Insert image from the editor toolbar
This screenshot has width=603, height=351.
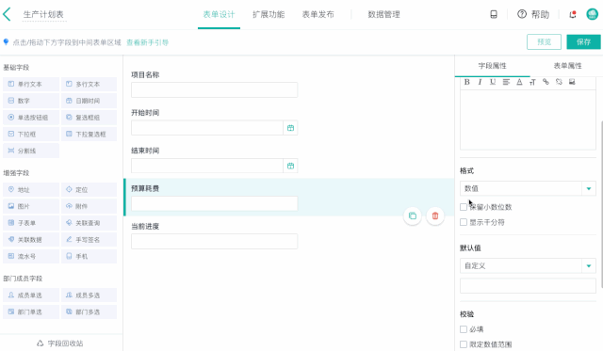click(x=572, y=82)
